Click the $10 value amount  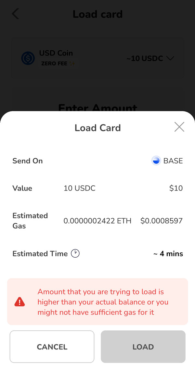pos(176,188)
